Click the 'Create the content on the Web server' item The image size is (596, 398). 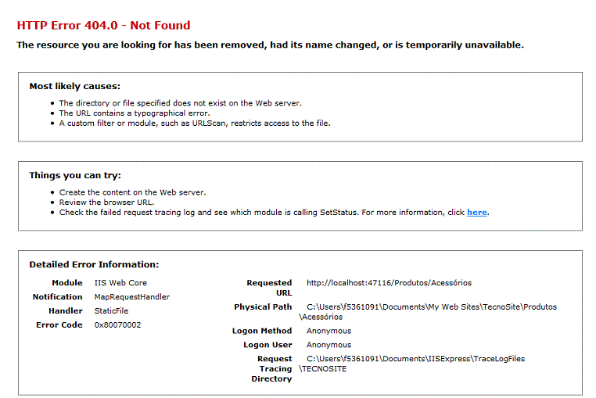pos(132,192)
